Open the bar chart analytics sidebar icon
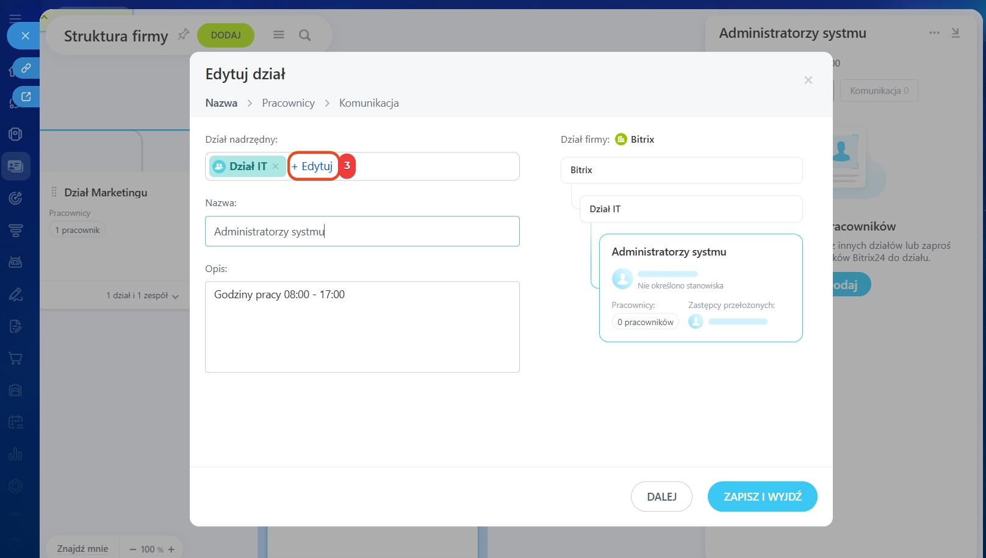986x558 pixels. click(15, 454)
